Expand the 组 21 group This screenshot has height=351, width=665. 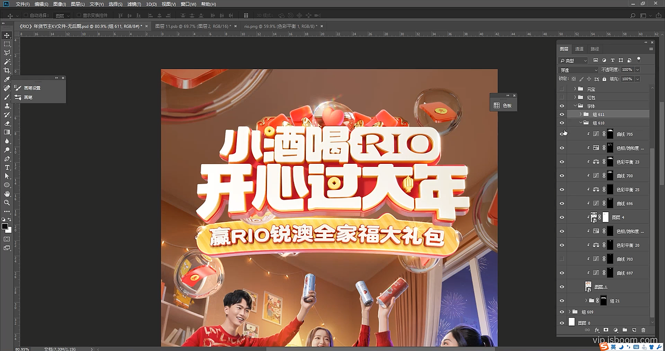point(586,301)
